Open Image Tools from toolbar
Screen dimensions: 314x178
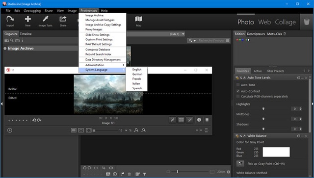[46, 21]
